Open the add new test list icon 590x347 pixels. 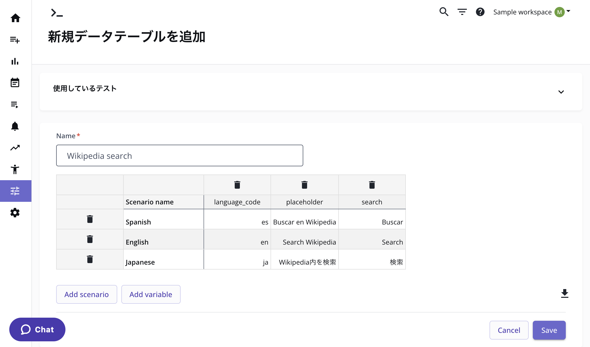pyautogui.click(x=15, y=40)
